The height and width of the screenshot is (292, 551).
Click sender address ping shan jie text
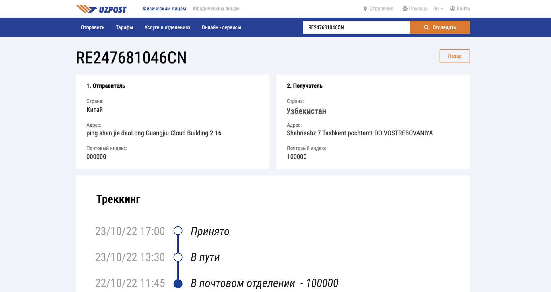pyautogui.click(x=154, y=133)
